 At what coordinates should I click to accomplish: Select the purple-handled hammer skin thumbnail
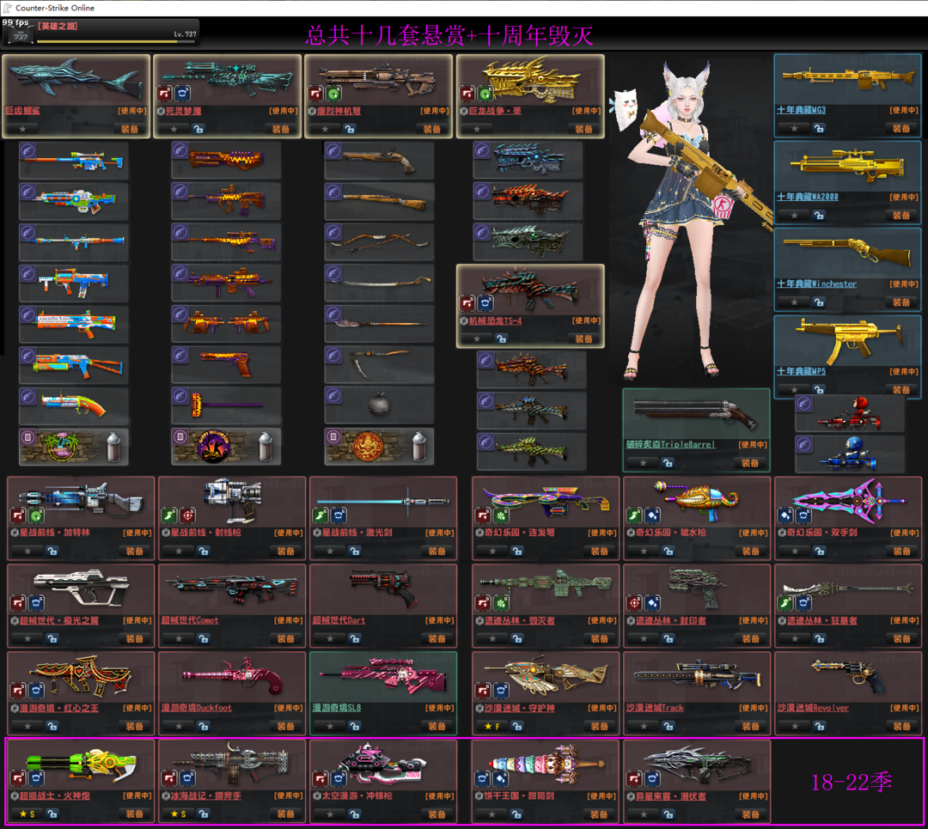[x=225, y=405]
